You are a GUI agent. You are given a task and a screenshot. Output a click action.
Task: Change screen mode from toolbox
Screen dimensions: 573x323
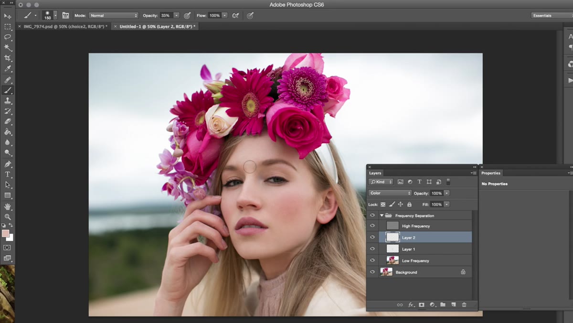(x=7, y=258)
